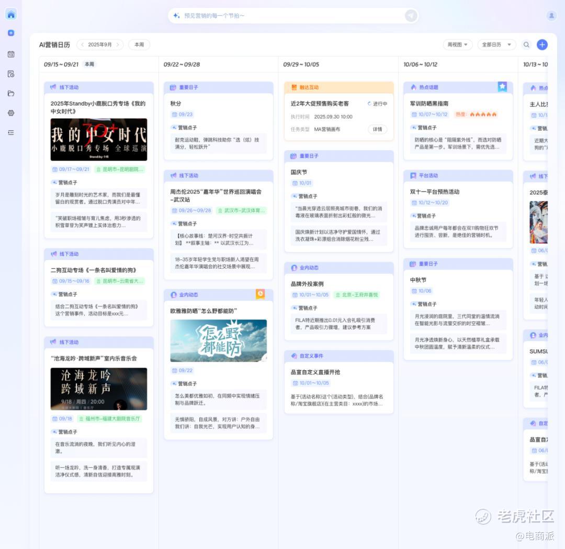This screenshot has height=549, width=565.
Task: Click the 线下活动 megaphone icon above 周杰伦 concert card
Action: (173, 176)
